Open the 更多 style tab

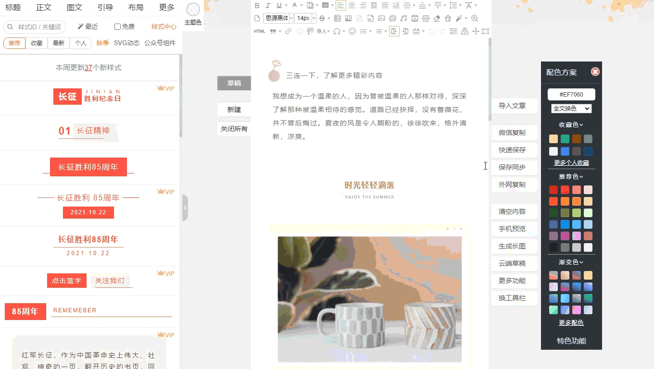[167, 8]
